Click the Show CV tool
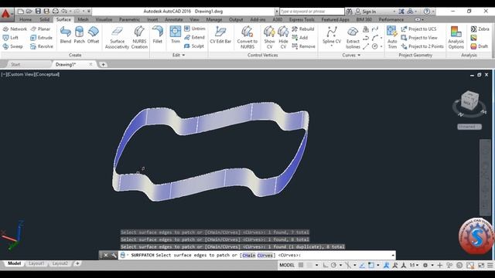Viewport: 495px width, 278px height. click(x=269, y=38)
